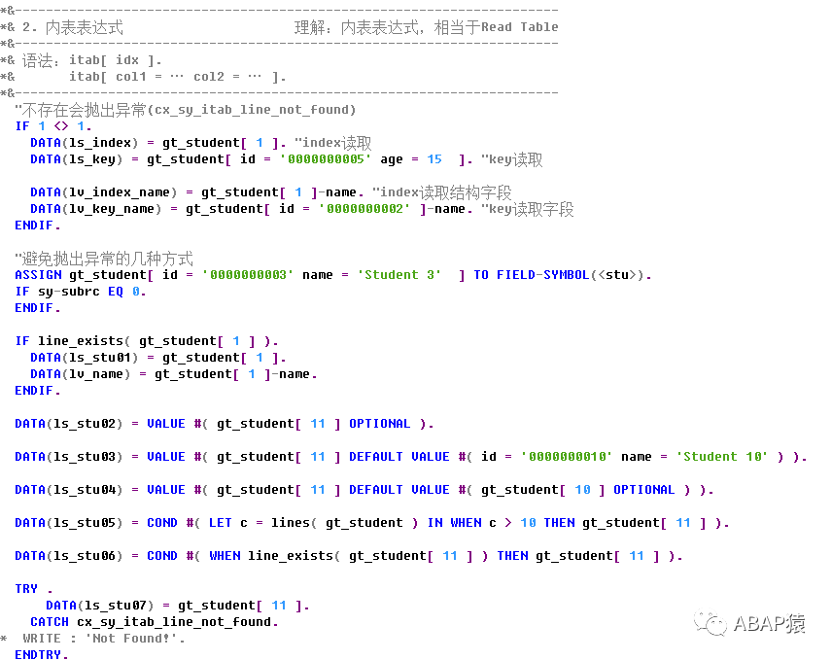Click the ASSIGN keyword

pos(38,275)
